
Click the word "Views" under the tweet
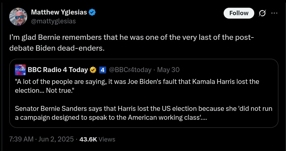(107, 139)
